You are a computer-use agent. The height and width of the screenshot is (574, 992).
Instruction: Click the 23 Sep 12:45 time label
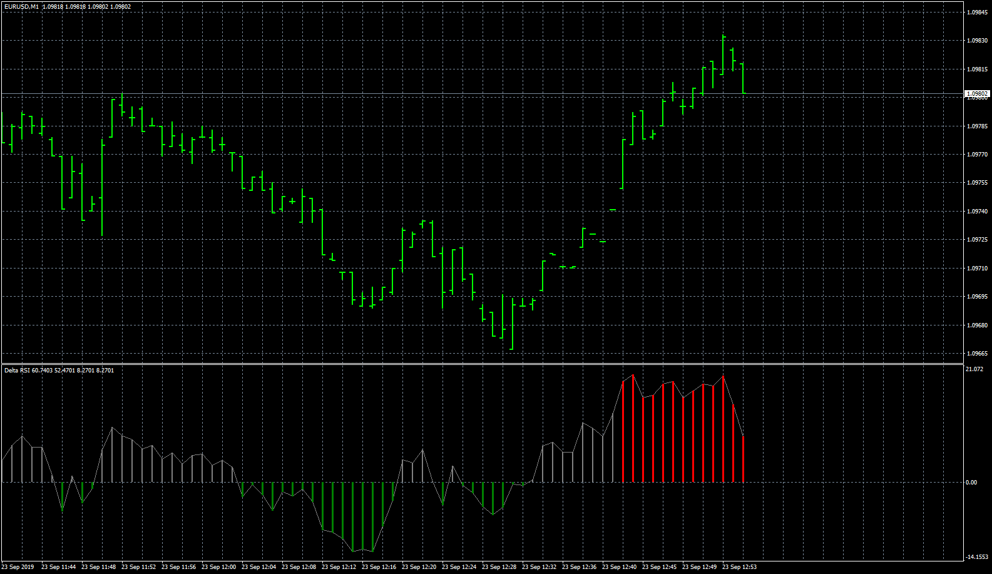pyautogui.click(x=660, y=567)
